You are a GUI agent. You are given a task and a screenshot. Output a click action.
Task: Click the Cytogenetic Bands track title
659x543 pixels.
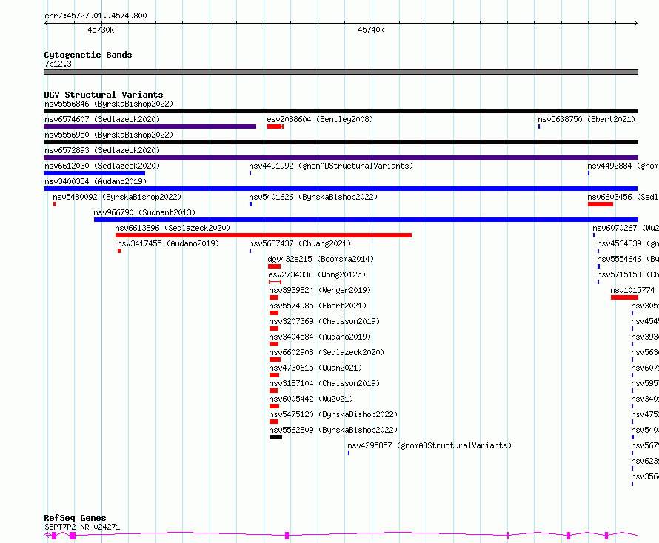tap(88, 55)
